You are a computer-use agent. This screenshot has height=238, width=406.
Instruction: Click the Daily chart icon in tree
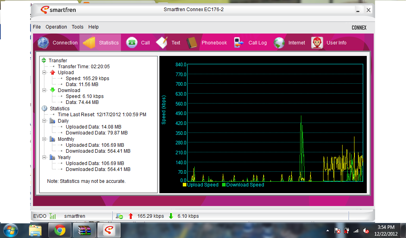click(52, 121)
